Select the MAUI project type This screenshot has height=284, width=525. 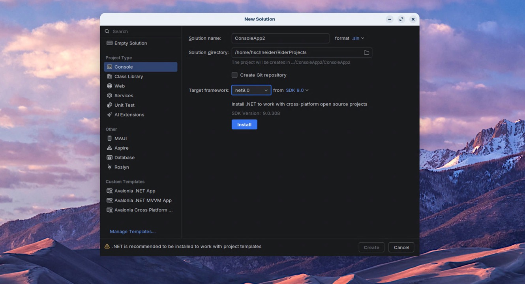coord(120,138)
